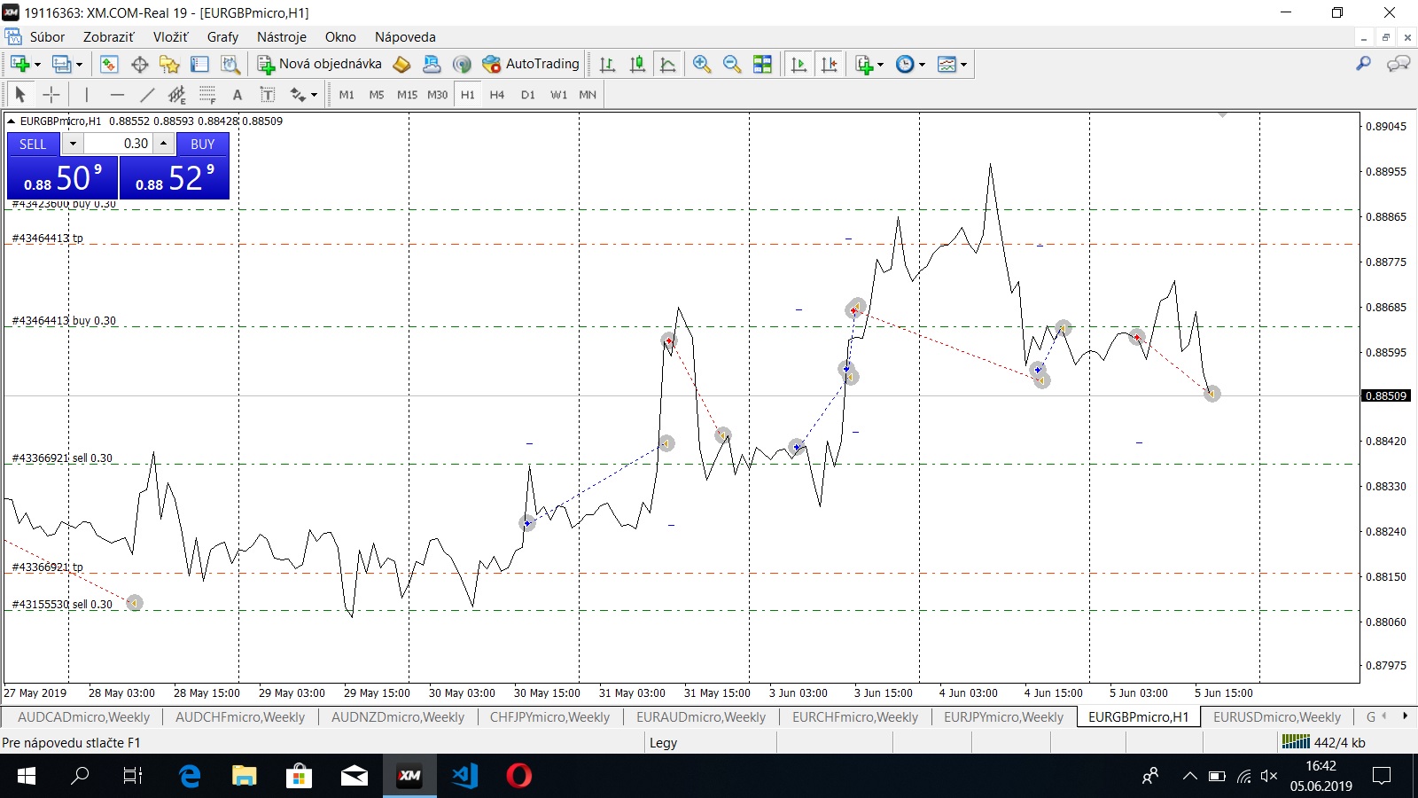Screen dimensions: 1418x798
Task: Open the Data Window crosshair icon
Action: point(139,64)
